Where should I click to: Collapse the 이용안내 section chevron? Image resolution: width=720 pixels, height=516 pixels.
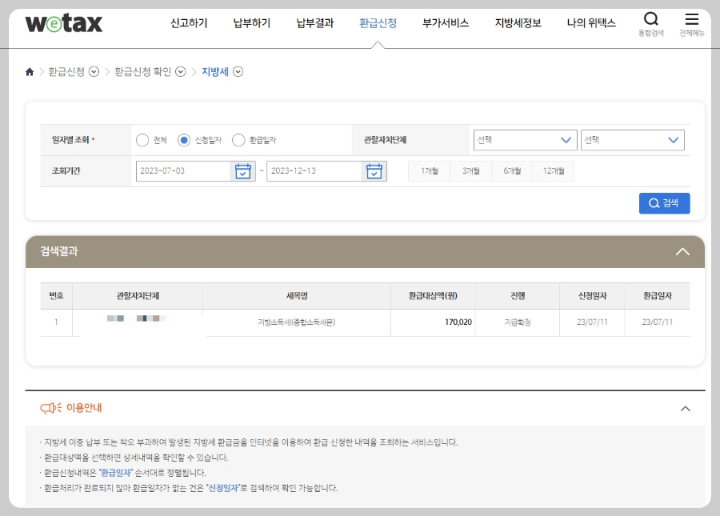[685, 409]
